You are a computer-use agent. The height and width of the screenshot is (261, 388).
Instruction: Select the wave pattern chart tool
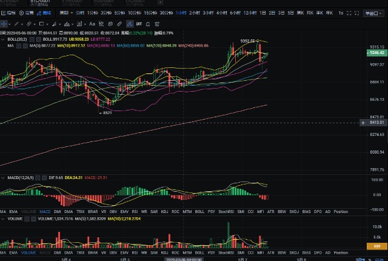pyautogui.click(x=67, y=24)
